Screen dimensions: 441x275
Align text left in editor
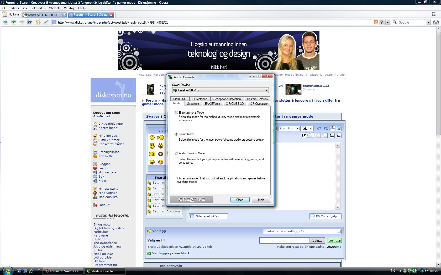pyautogui.click(x=311, y=135)
